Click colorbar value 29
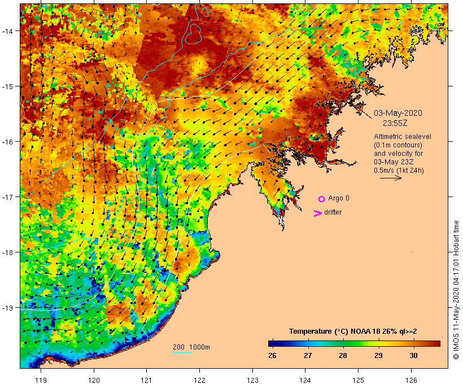The image size is (463, 384). [378, 355]
